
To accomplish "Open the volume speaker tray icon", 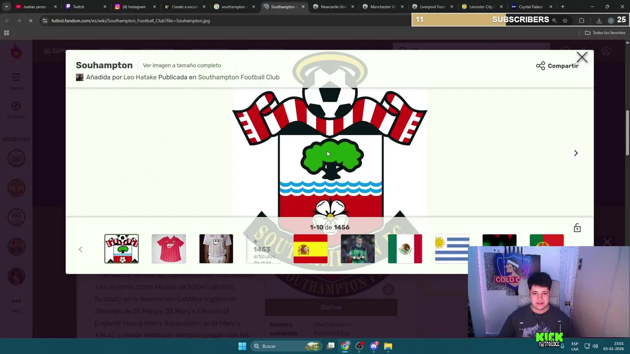I will 595,346.
